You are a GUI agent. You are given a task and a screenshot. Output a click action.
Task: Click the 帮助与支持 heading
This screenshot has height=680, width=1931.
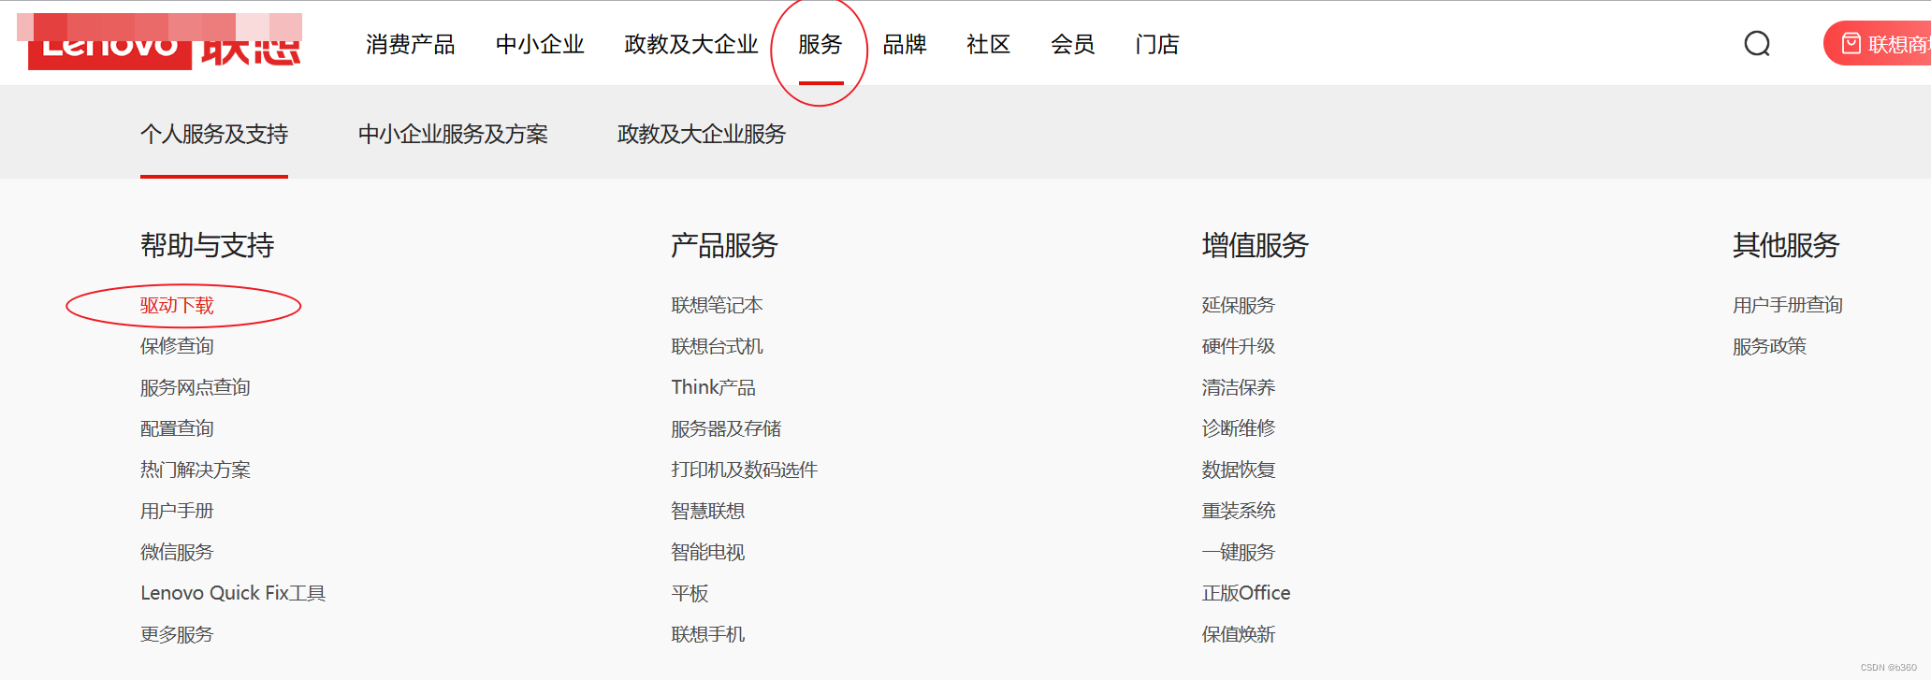[208, 245]
